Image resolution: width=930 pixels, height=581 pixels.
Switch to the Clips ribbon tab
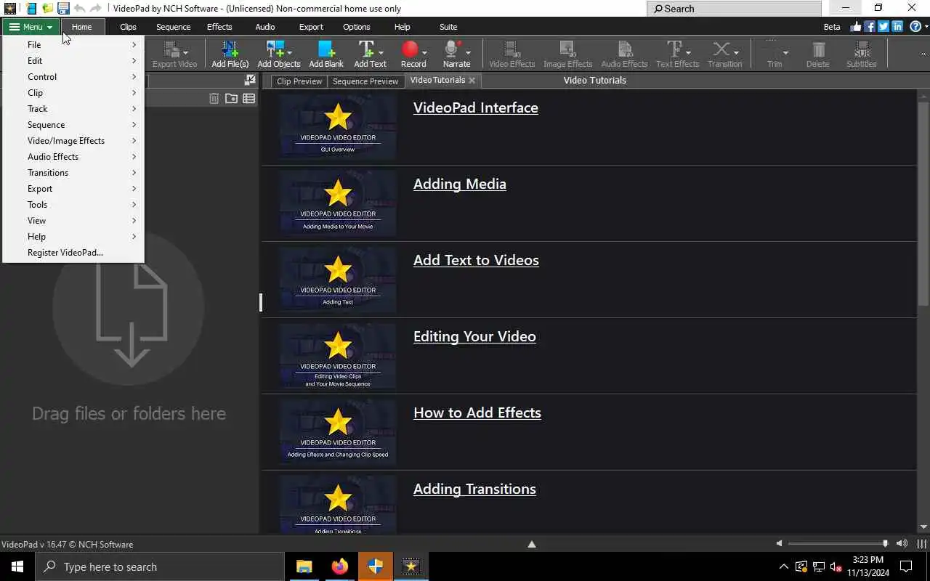[x=128, y=27]
